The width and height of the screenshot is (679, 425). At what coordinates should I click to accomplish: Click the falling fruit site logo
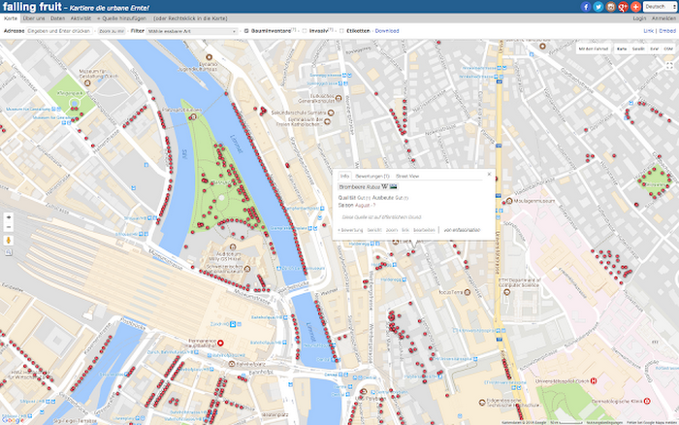tap(32, 7)
